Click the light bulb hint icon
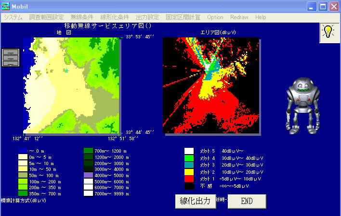The image size is (341, 216). tap(328, 32)
